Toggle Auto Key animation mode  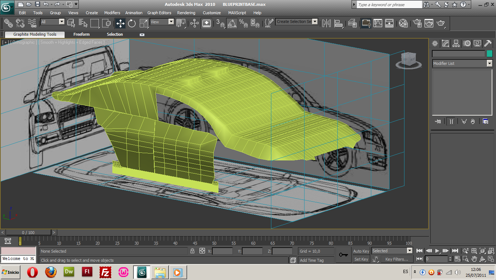pyautogui.click(x=361, y=251)
